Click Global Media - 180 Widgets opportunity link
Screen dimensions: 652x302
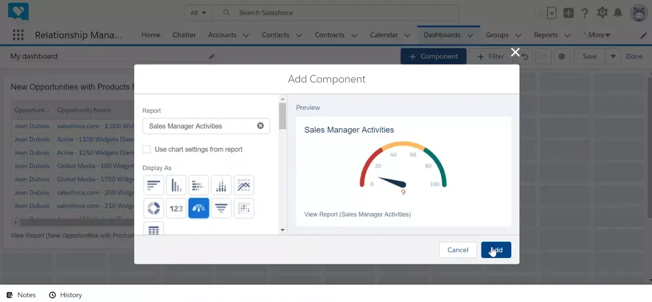(96, 166)
